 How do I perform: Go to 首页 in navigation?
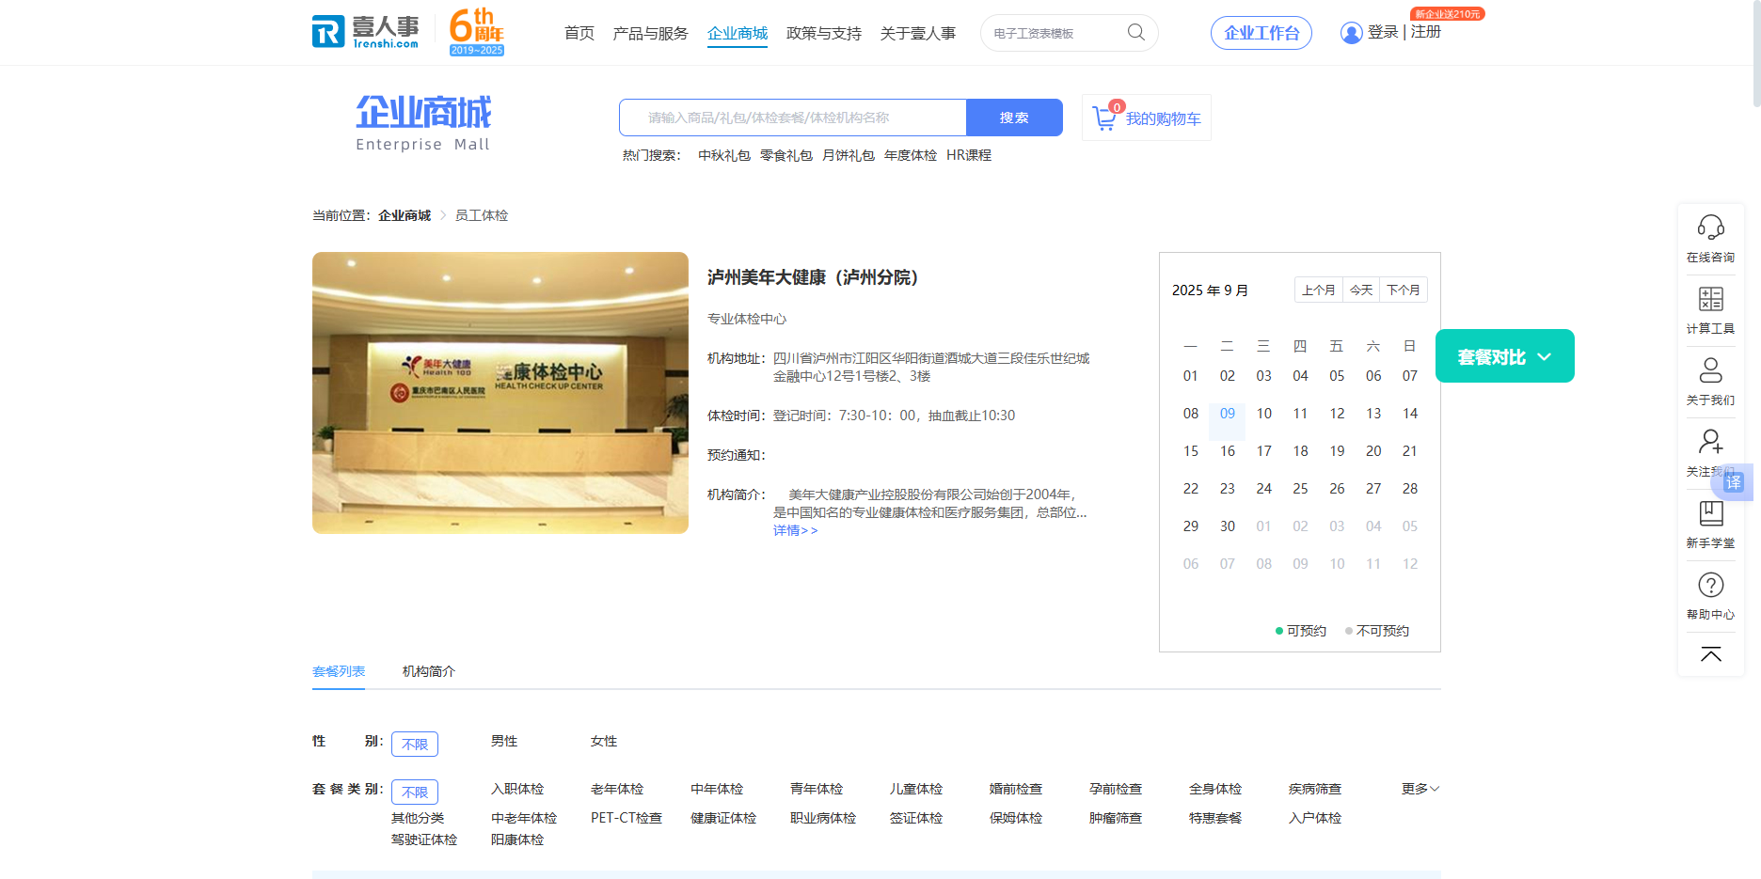click(x=579, y=33)
